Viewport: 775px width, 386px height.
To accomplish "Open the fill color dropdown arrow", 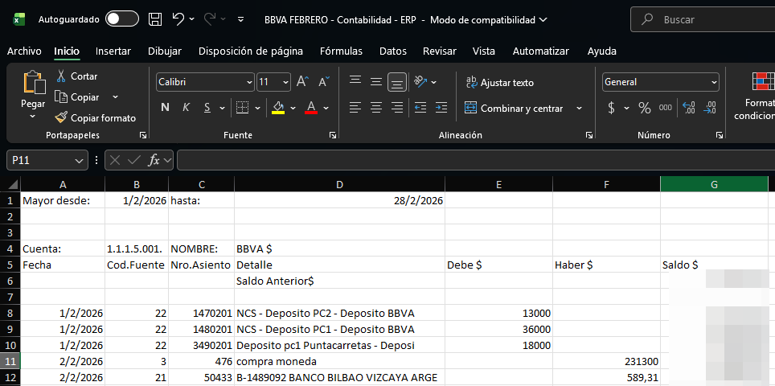I will pyautogui.click(x=293, y=108).
